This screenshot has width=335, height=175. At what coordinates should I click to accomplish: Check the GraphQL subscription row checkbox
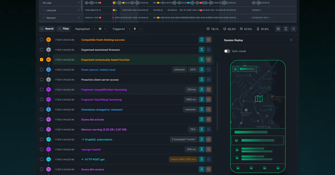42,139
